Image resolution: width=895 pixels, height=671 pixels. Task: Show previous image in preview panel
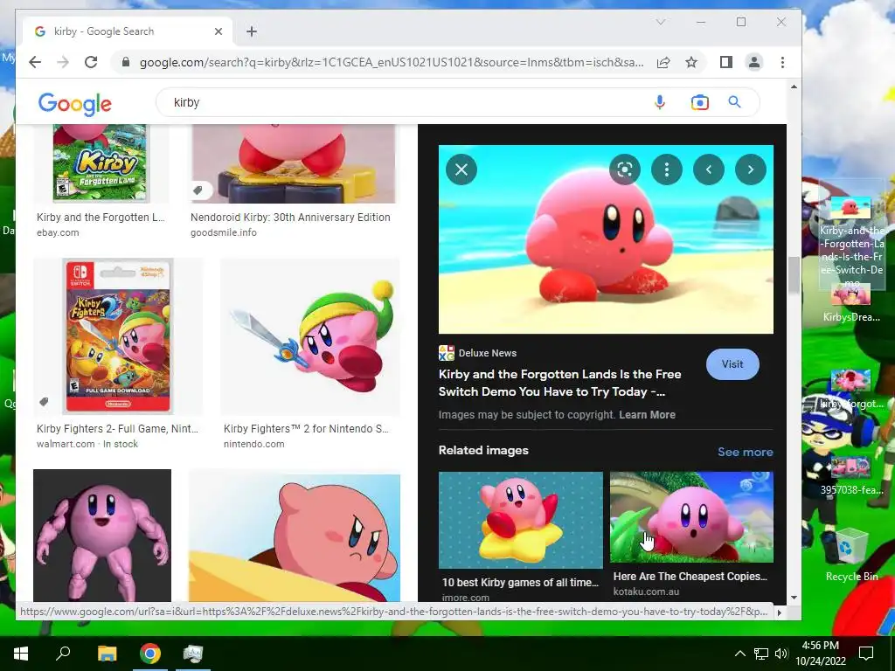point(709,169)
